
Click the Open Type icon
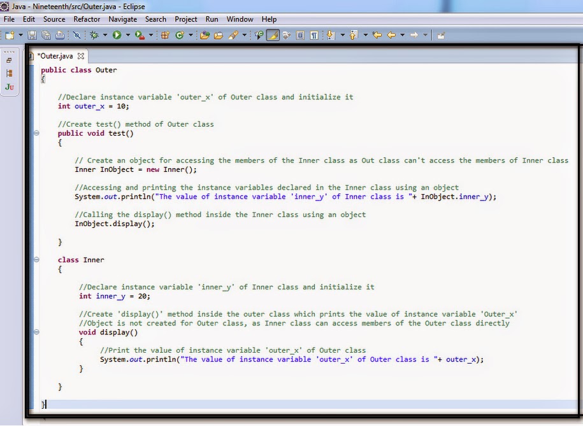coord(205,35)
